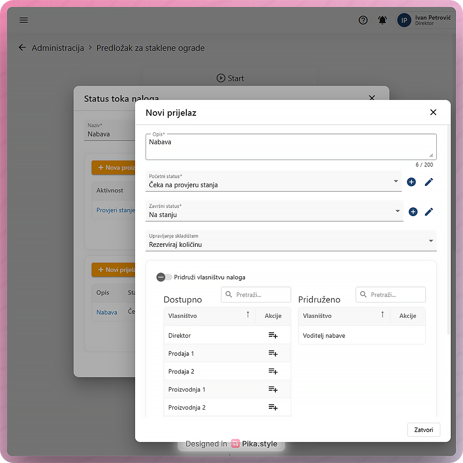
Task: Open the help question mark icon
Action: (x=363, y=20)
